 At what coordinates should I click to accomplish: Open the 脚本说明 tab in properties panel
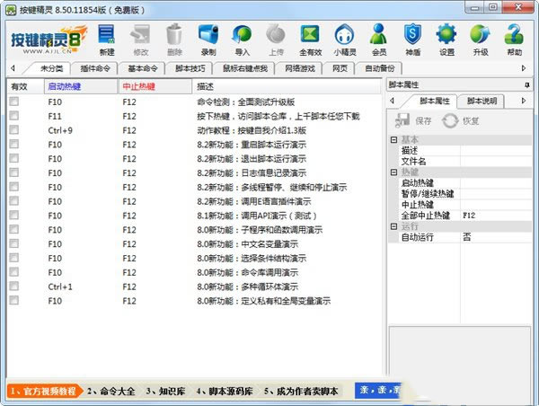[x=482, y=101]
